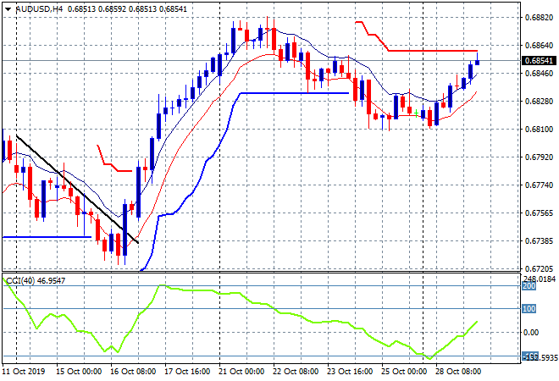Viewport: 559px width, 381px height.
Task: Click the 17 Oct 16:00 time label
Action: pos(187,372)
